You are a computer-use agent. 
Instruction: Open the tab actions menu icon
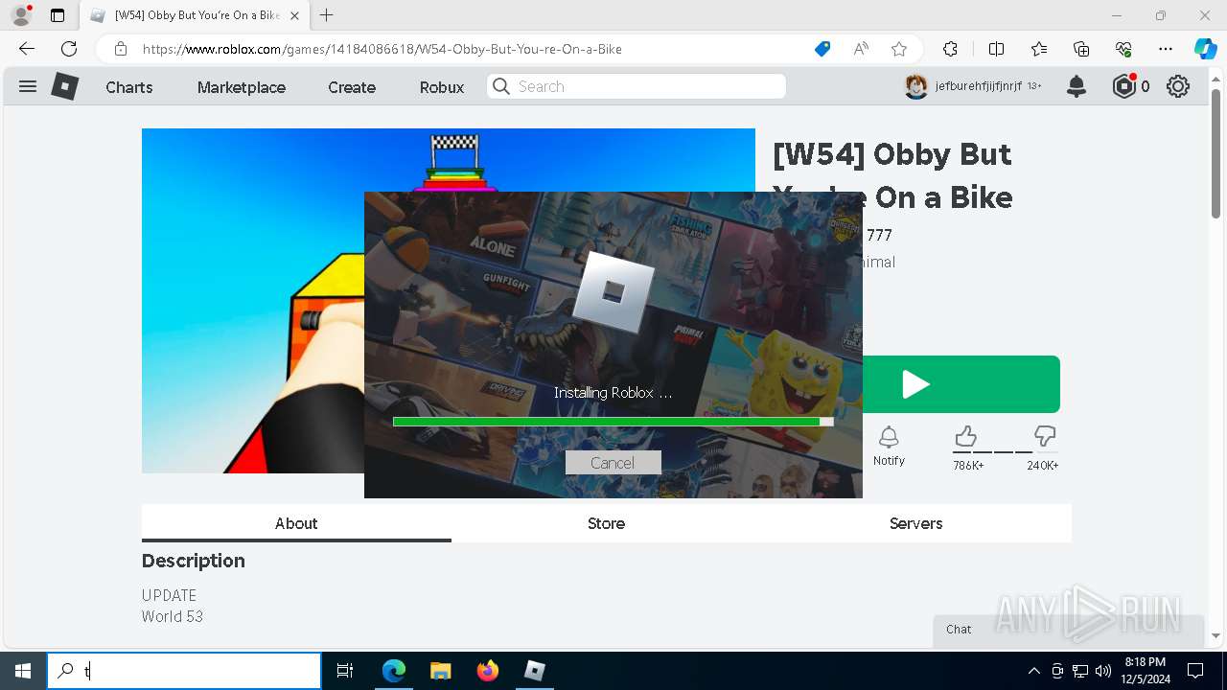coord(58,15)
